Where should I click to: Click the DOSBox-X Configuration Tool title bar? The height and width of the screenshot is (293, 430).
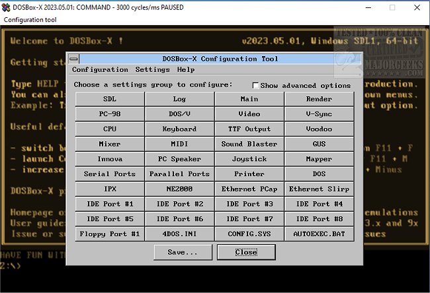[220, 59]
